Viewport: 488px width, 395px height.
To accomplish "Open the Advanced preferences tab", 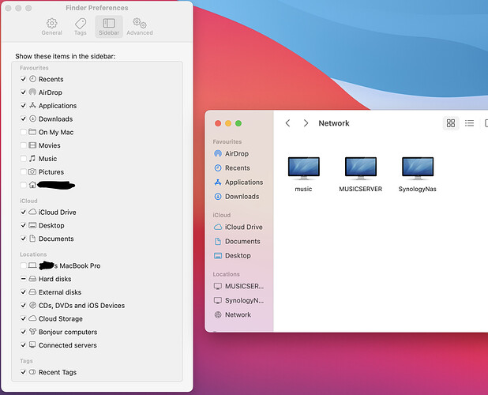I will 140,27.
